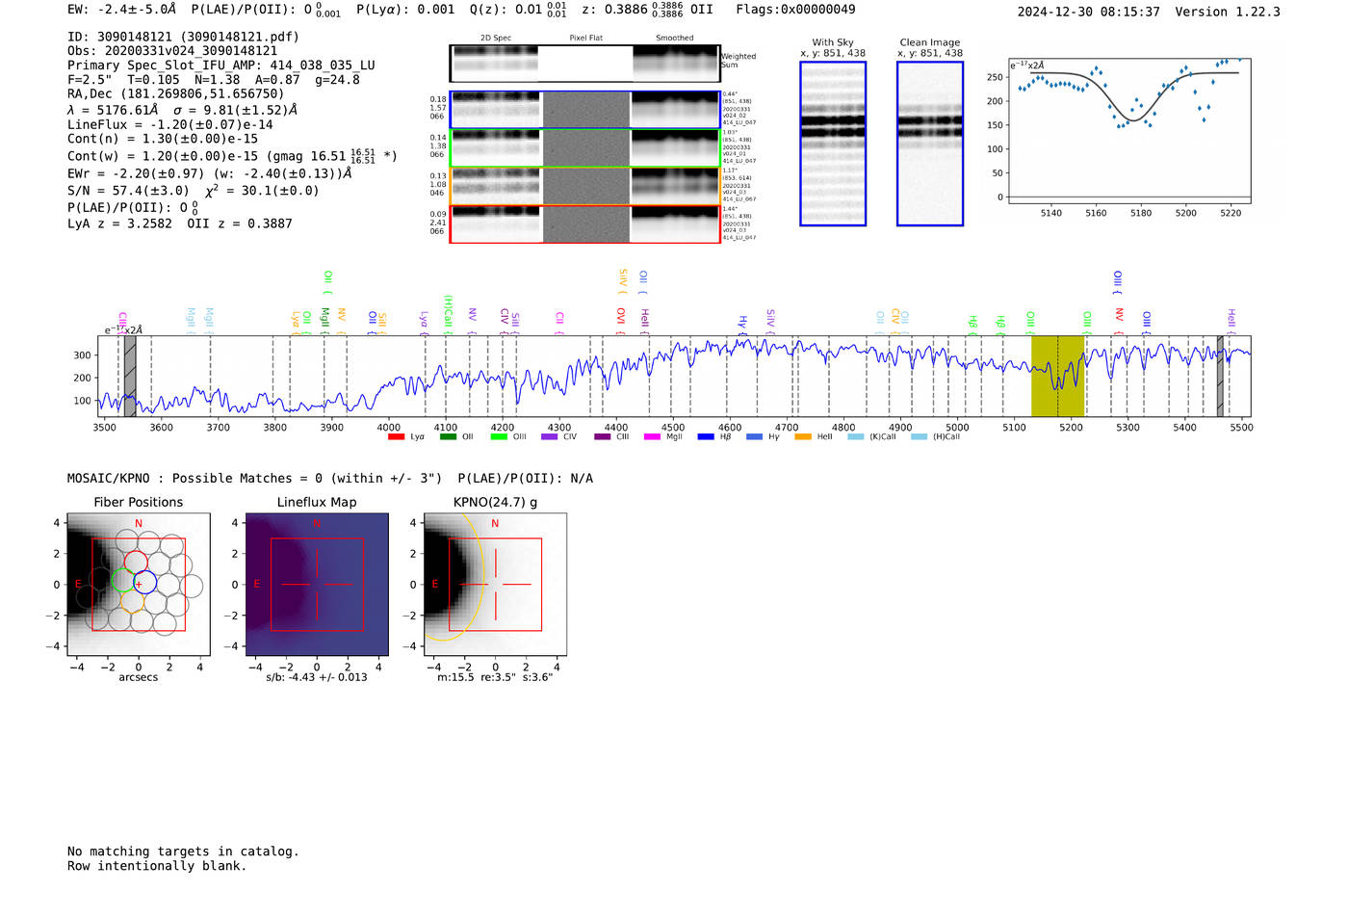This screenshot has height=918, width=1348.
Task: Click the 'Weighted Sum' label
Action: pyautogui.click(x=739, y=61)
